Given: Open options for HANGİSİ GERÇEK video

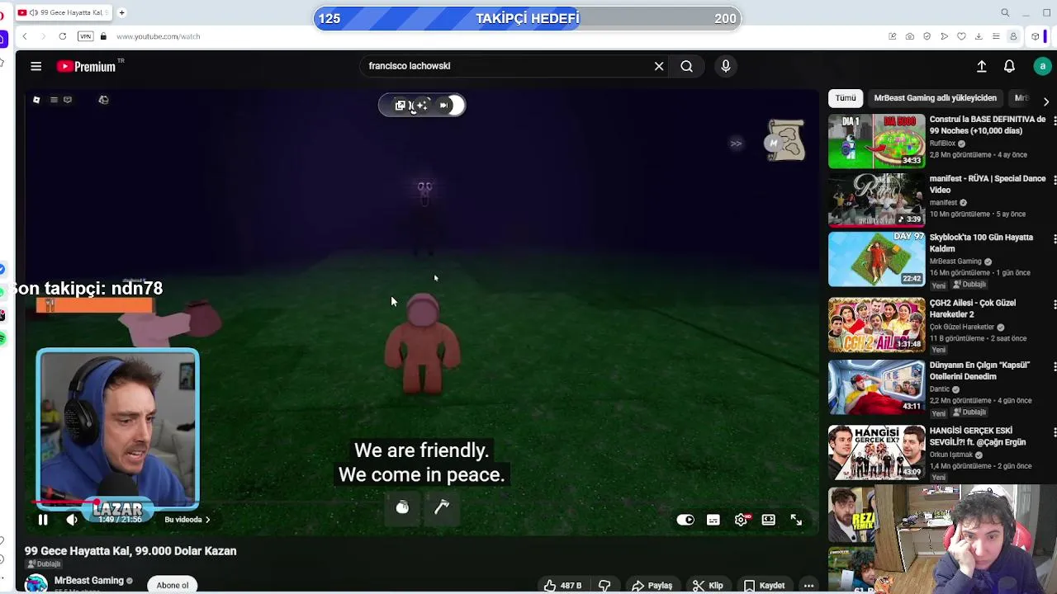Looking at the screenshot, I should tap(1054, 432).
